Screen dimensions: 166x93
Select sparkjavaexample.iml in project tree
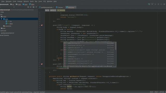7,33
